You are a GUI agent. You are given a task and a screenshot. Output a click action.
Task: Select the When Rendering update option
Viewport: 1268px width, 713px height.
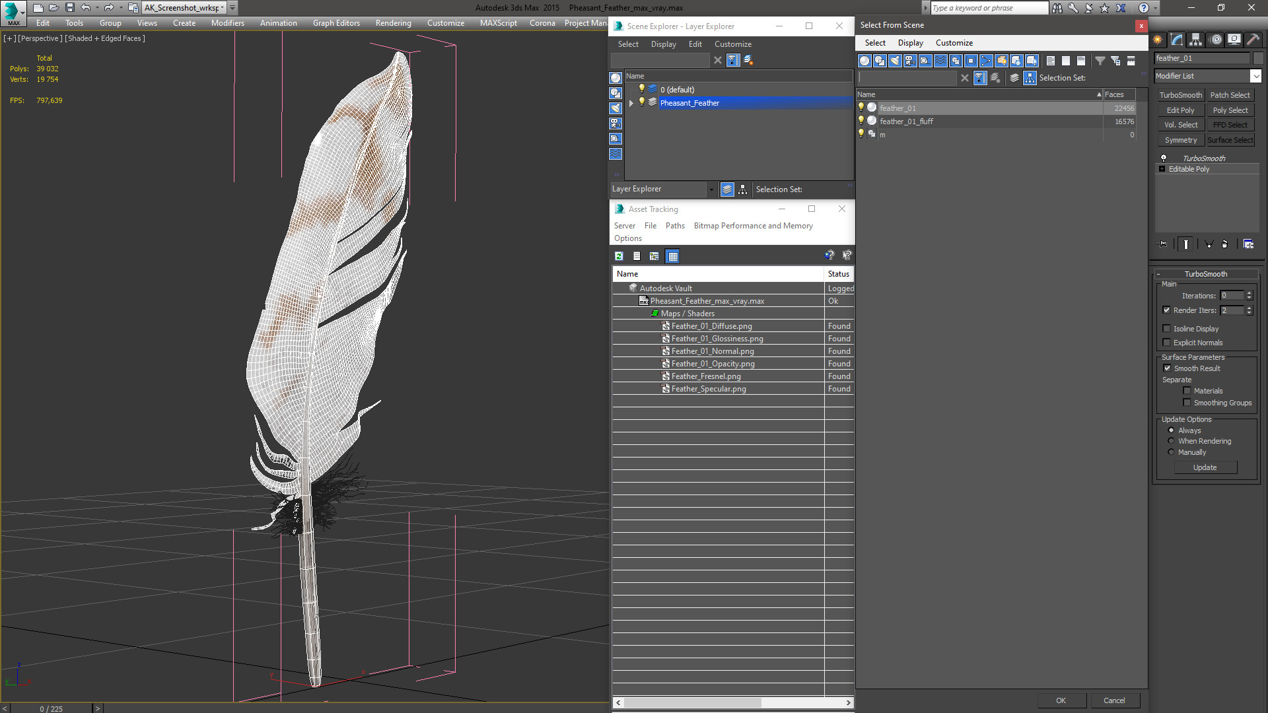1171,441
